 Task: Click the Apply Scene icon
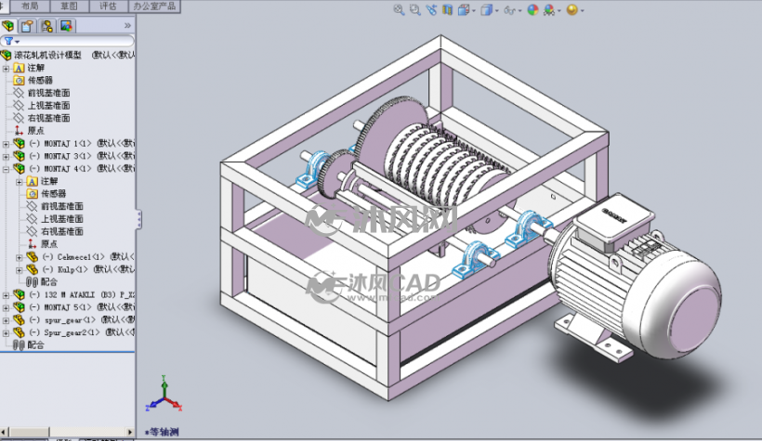pos(548,9)
